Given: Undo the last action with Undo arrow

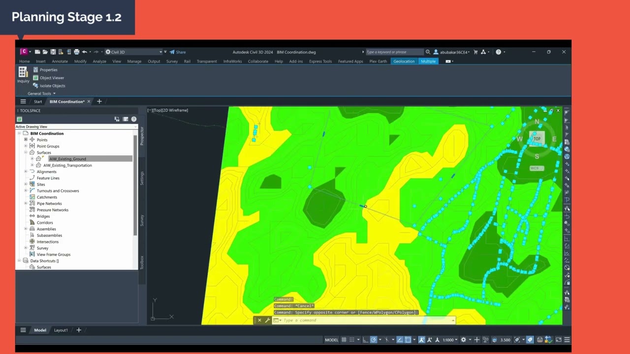Looking at the screenshot, I should pyautogui.click(x=84, y=52).
